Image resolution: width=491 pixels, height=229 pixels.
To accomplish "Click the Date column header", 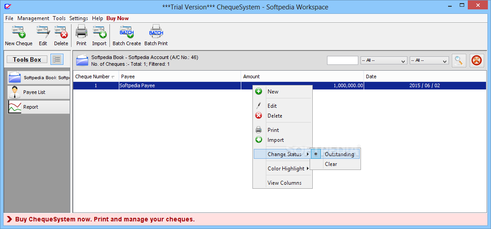I will tap(424, 76).
